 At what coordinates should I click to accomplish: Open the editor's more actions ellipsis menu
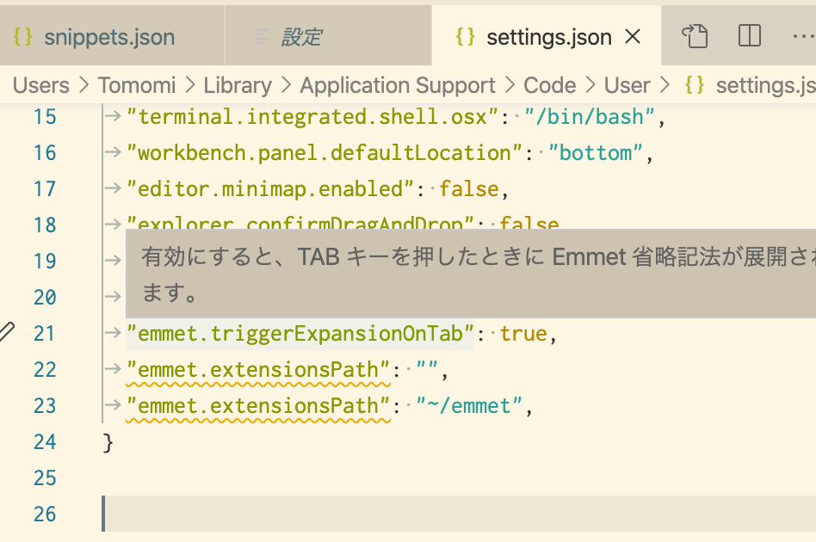click(x=802, y=36)
